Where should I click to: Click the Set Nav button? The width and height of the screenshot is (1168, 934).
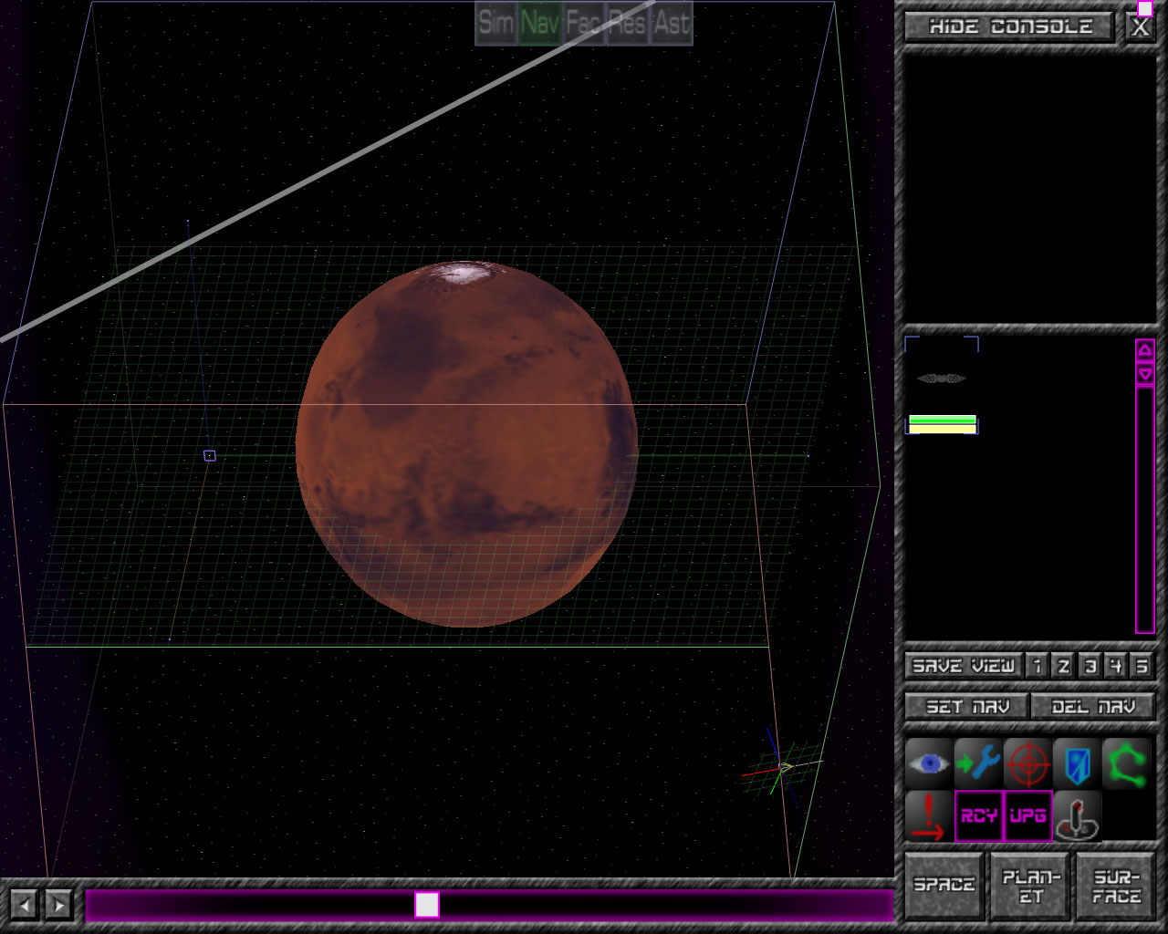point(967,706)
